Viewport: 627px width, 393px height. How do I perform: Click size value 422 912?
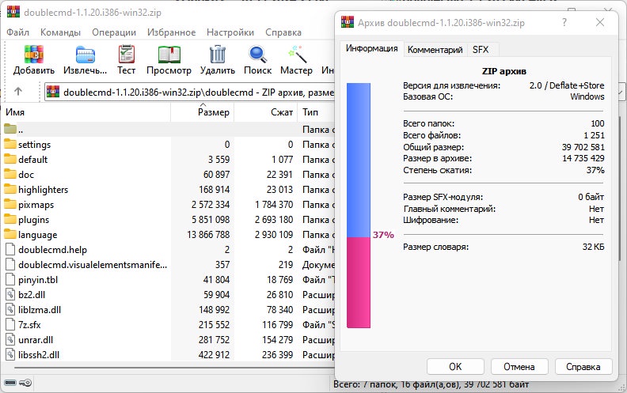click(214, 355)
